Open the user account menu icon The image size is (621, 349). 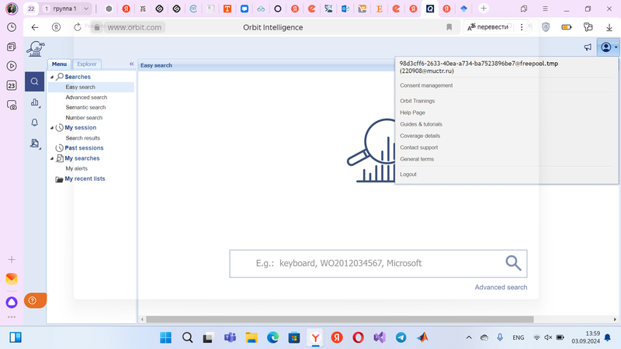609,47
